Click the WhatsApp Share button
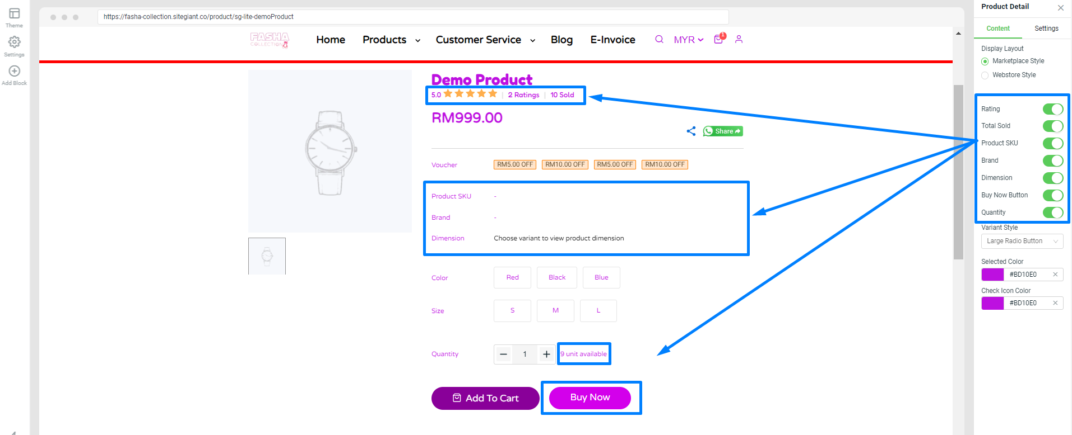 coord(723,131)
